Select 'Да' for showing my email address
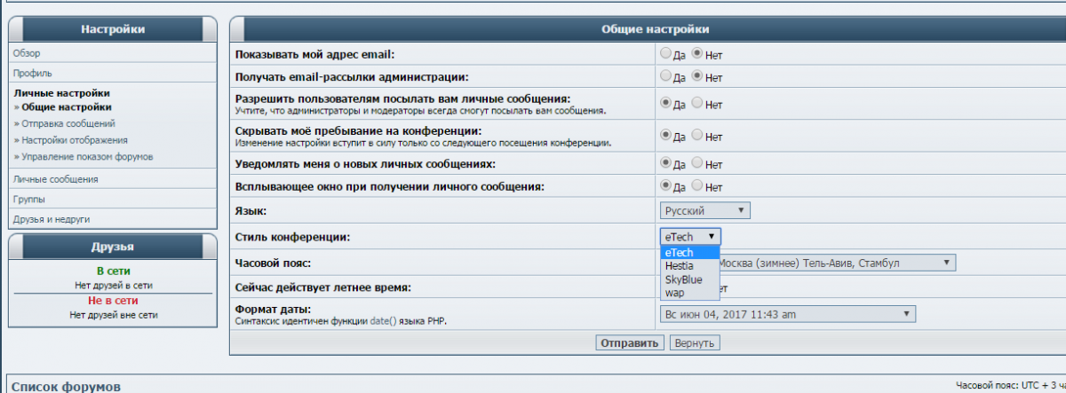Image resolution: width=1066 pixels, height=393 pixels. tap(666, 54)
